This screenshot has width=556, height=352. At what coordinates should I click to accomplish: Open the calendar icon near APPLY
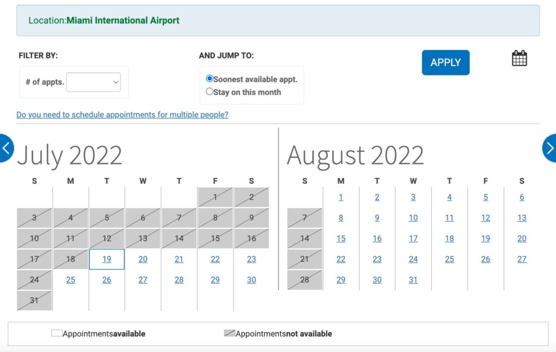click(x=519, y=57)
